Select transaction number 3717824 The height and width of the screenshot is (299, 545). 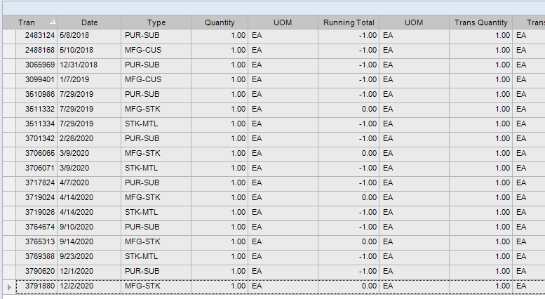click(40, 183)
